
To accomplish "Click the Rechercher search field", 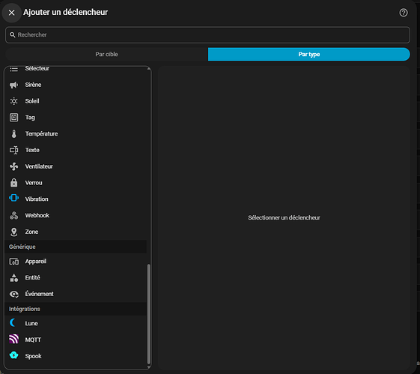I will pos(207,35).
